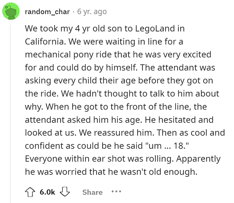Click the downward-pointing vote arrow
This screenshot has height=203, width=234.
pyautogui.click(x=65, y=192)
